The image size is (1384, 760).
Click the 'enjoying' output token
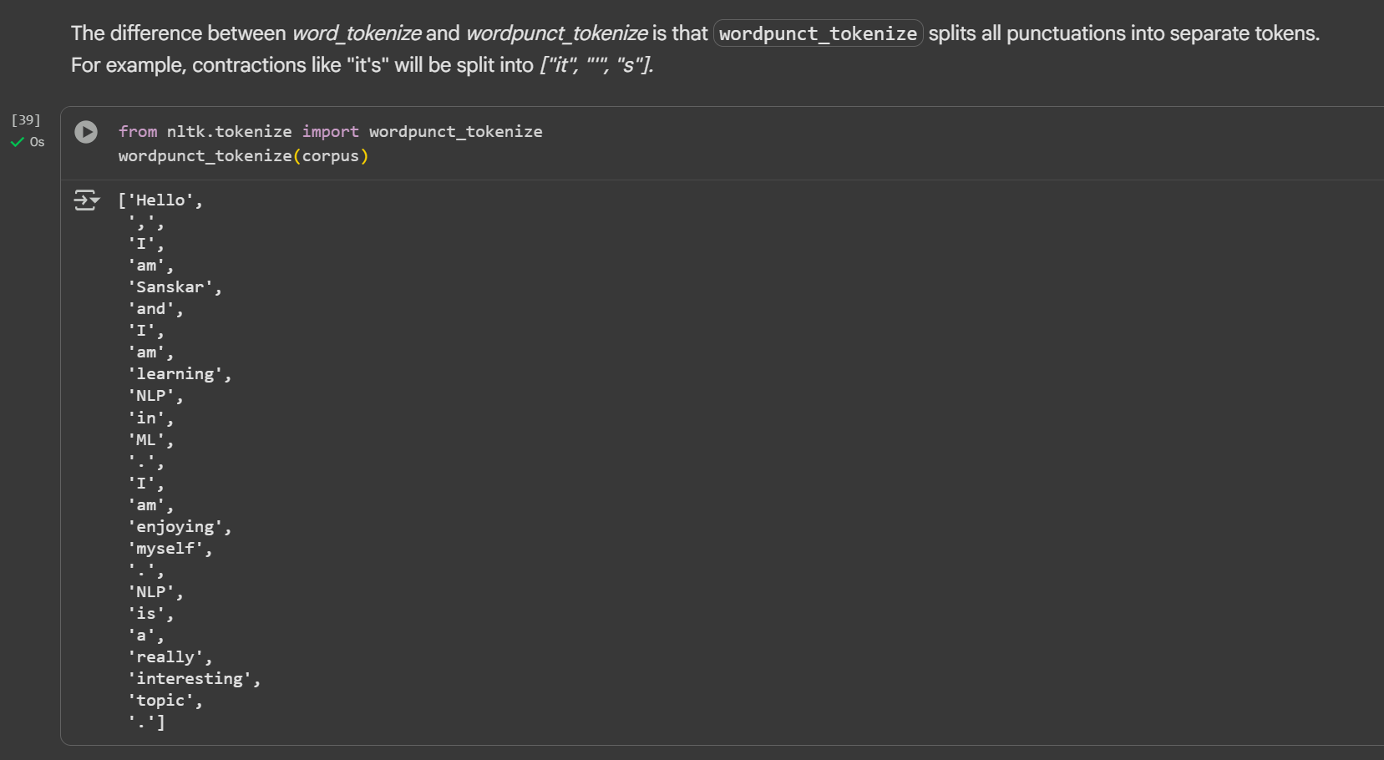coord(175,527)
